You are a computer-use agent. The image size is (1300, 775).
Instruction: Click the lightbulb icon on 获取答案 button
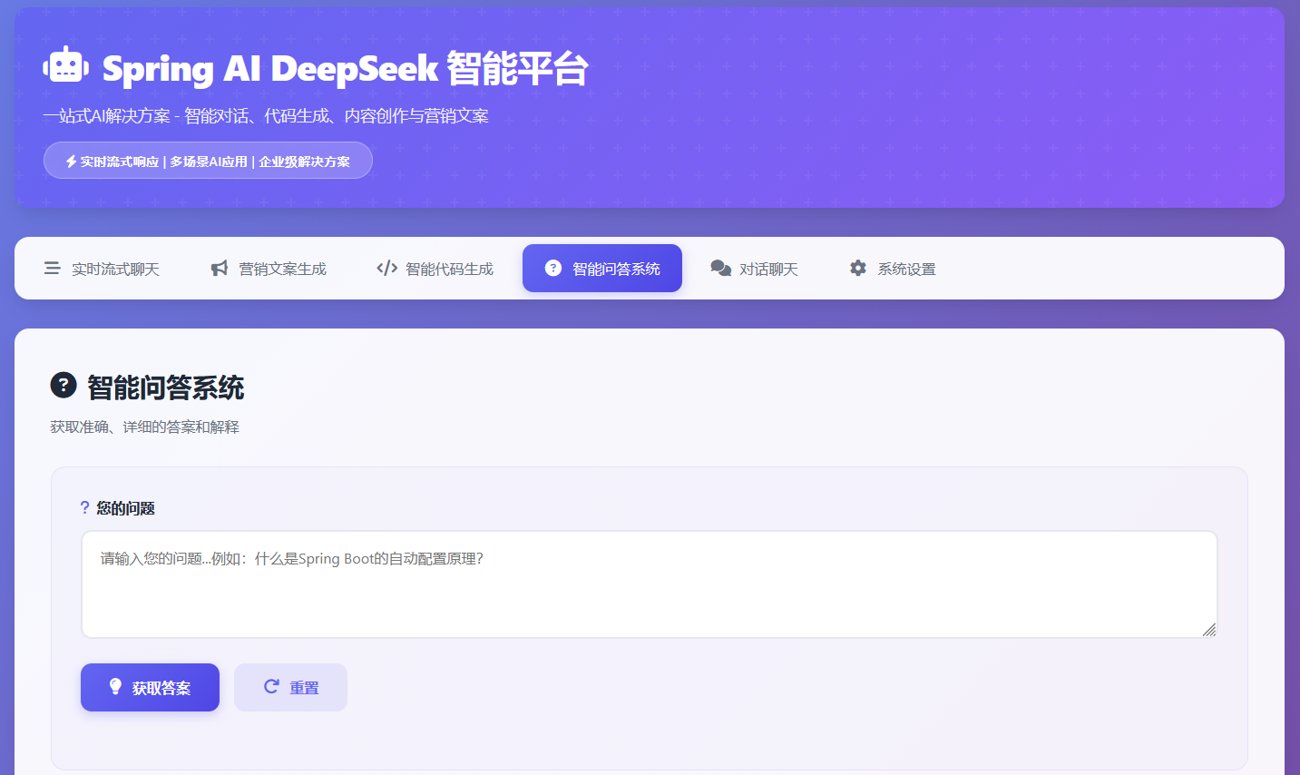(115, 687)
